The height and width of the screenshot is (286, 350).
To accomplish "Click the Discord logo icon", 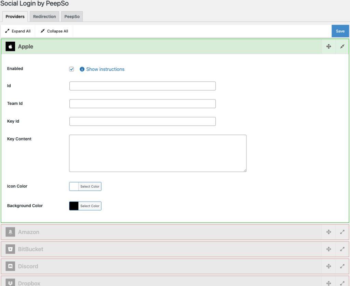I will [x=10, y=266].
